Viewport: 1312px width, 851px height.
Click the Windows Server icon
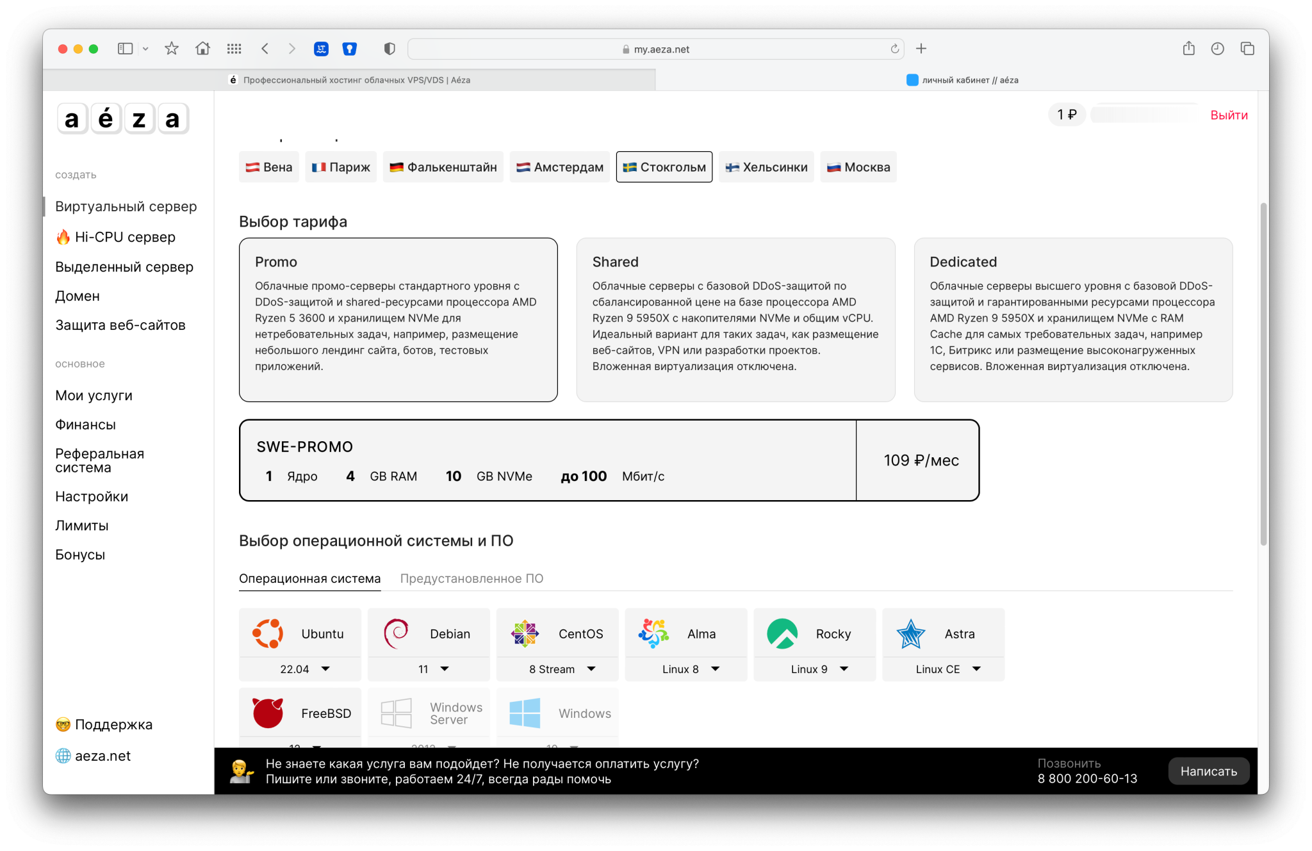pos(396,713)
